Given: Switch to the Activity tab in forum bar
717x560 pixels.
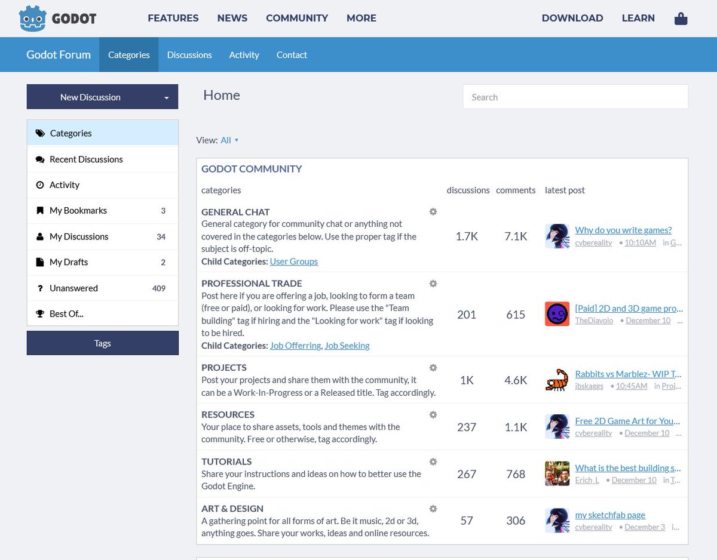Looking at the screenshot, I should coord(244,55).
